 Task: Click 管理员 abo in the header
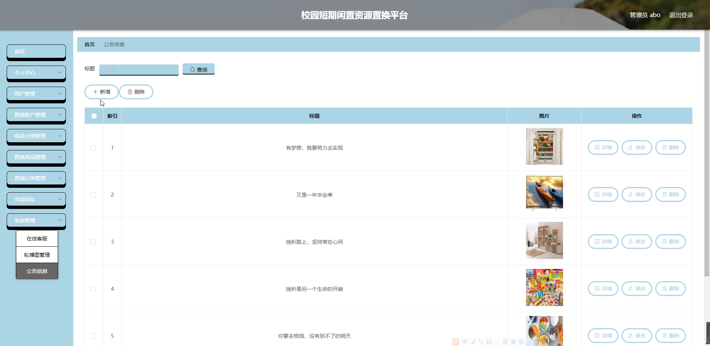click(x=645, y=15)
